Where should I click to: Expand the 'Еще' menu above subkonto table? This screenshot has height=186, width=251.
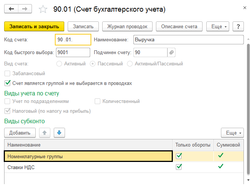pyautogui.click(x=232, y=133)
